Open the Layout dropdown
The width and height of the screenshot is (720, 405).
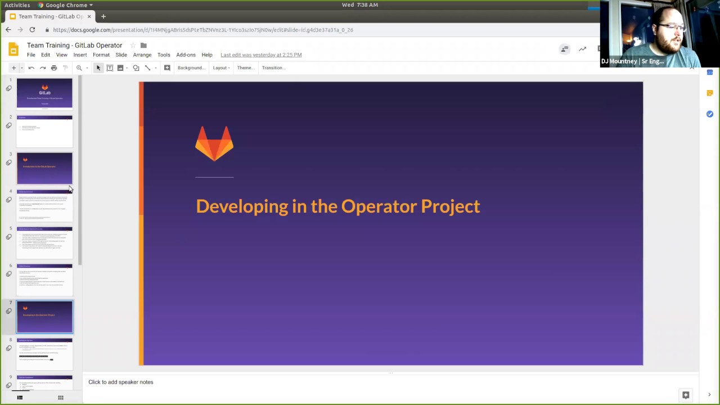click(x=221, y=67)
